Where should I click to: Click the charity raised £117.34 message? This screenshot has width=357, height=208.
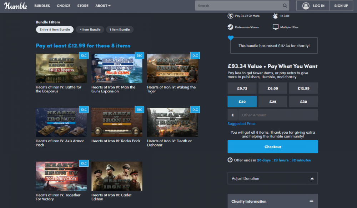click(x=274, y=46)
